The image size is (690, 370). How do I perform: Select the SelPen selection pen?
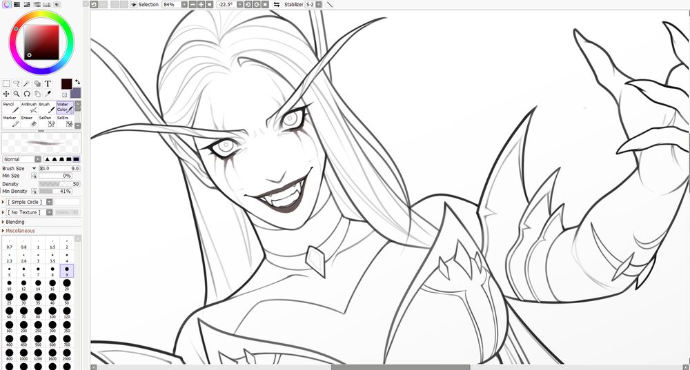point(47,121)
